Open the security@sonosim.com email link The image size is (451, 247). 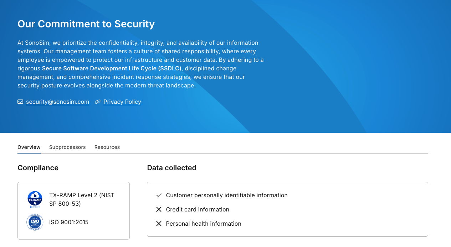point(57,102)
